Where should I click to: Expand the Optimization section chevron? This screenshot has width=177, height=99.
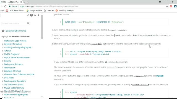point(3,68)
